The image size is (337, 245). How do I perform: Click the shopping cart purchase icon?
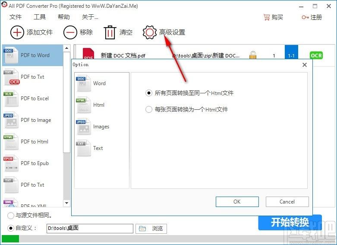pyautogui.click(x=267, y=17)
